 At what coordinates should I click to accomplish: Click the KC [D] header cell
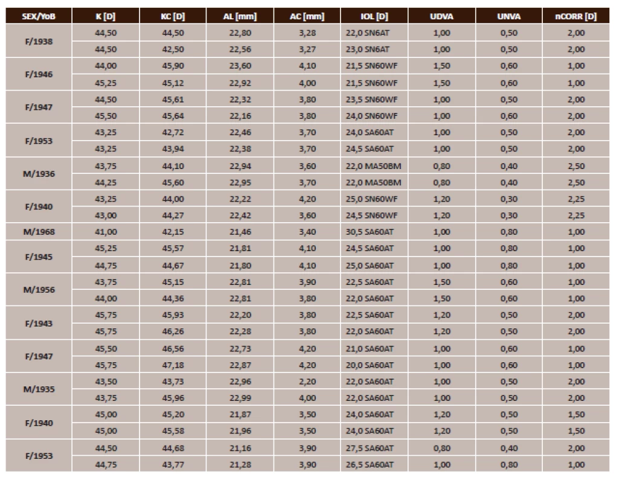pos(173,16)
